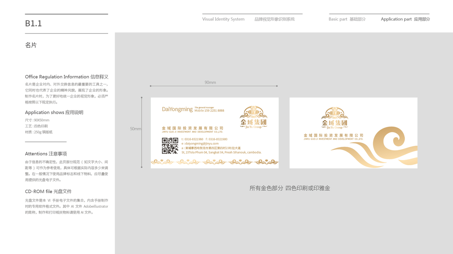Viewport: 453px width, 254px height.
Task: Click the "工艺 : 四色印刷" spec line
Action: pyautogui.click(x=36, y=126)
